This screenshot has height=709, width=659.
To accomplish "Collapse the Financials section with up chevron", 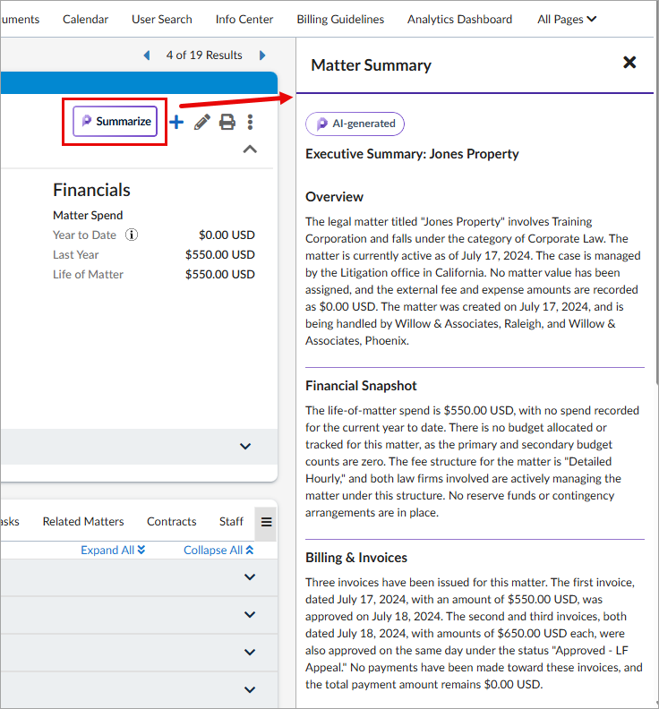I will coord(250,149).
